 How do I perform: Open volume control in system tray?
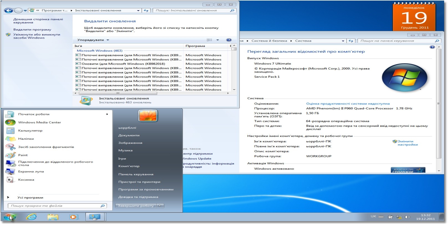tap(407, 217)
